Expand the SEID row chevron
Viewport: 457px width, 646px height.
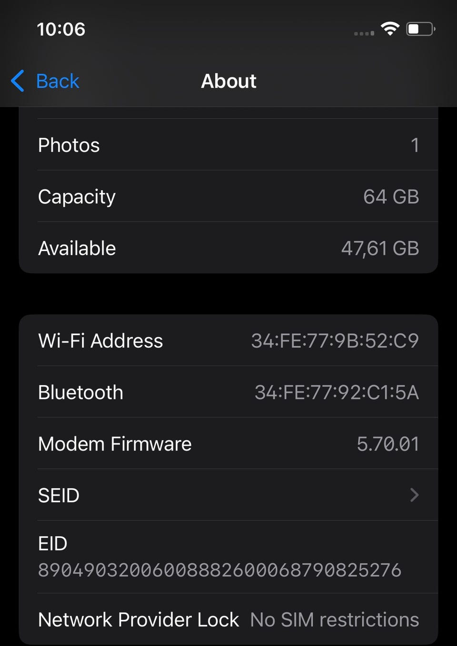[414, 495]
